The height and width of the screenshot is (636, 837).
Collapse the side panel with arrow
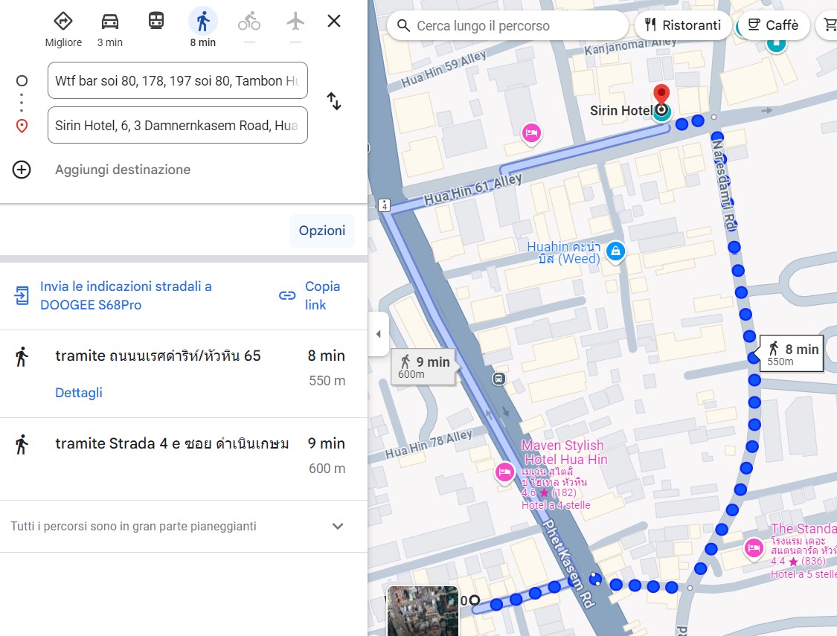(378, 334)
